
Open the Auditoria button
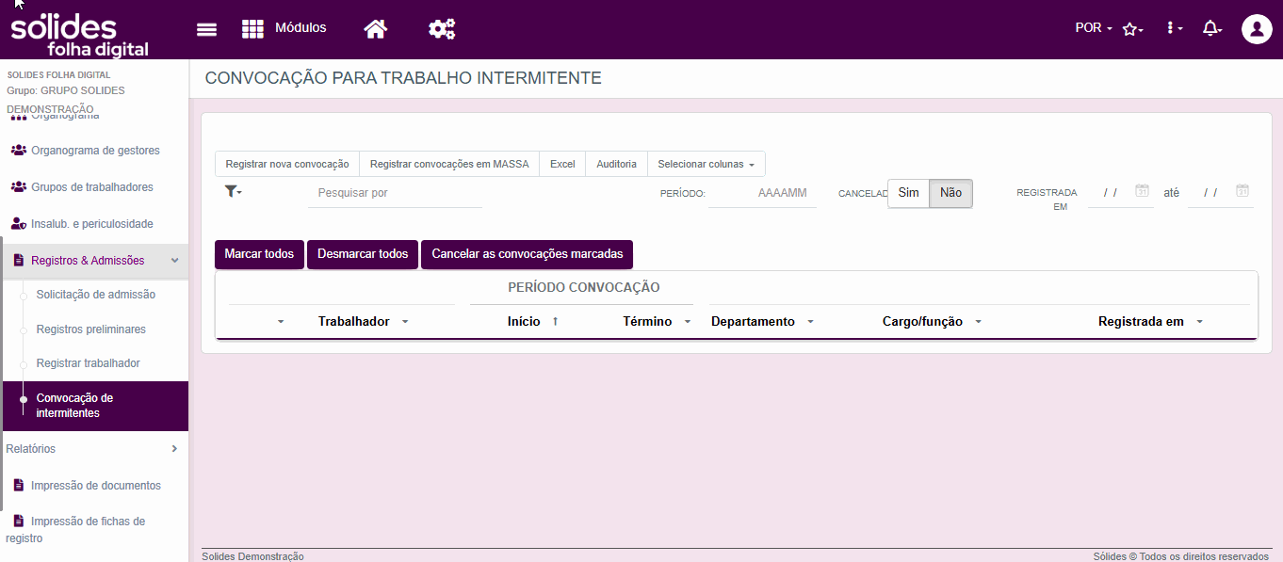click(617, 164)
